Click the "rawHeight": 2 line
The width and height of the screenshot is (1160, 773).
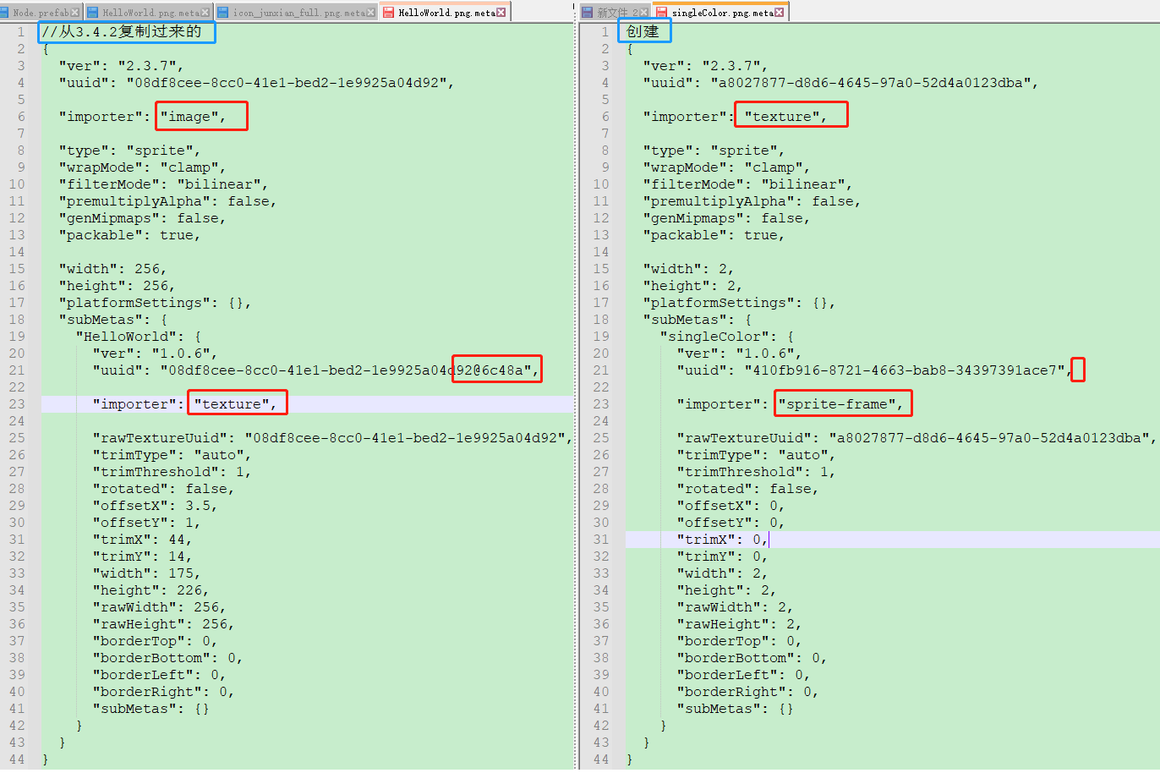(x=740, y=624)
